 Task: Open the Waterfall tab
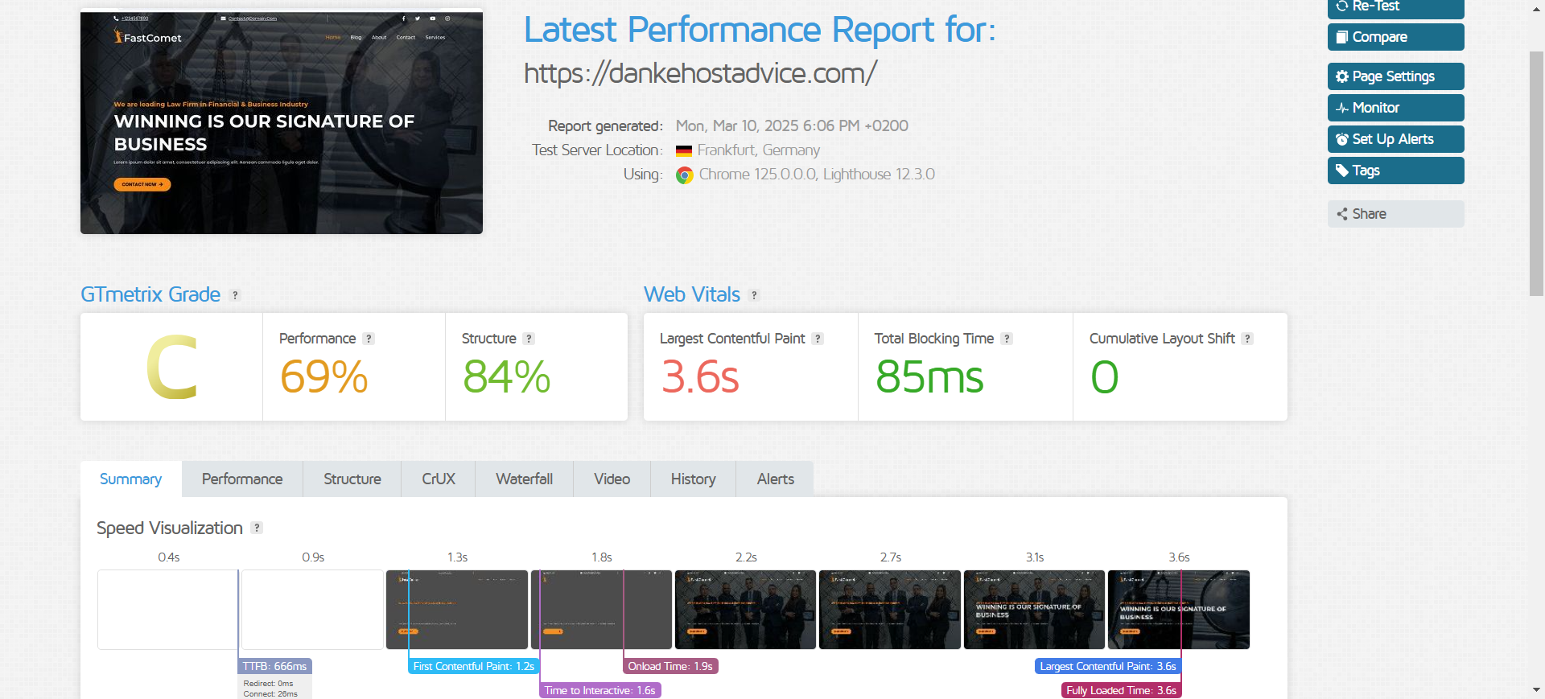[525, 479]
